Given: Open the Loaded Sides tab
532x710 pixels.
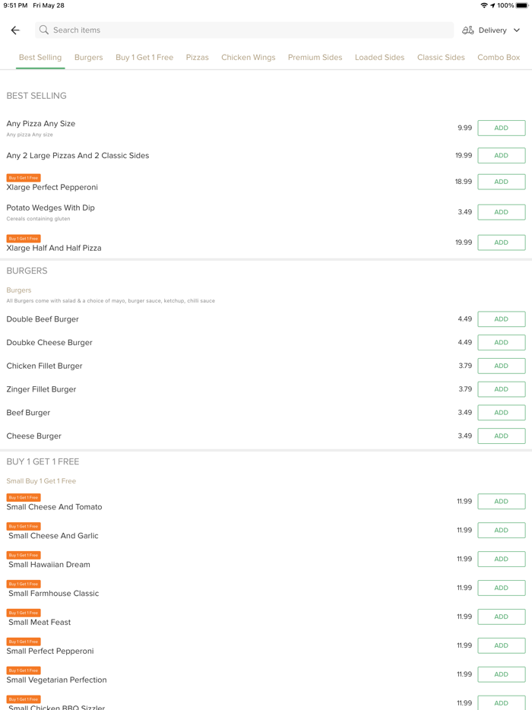Looking at the screenshot, I should click(x=379, y=57).
